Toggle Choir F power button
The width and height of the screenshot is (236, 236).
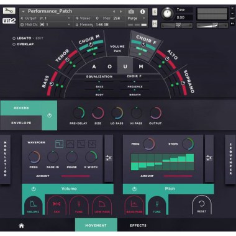[143, 45]
